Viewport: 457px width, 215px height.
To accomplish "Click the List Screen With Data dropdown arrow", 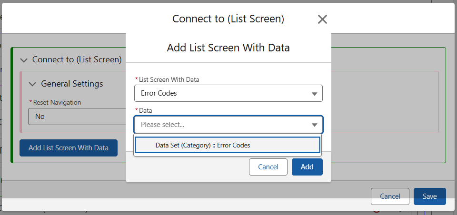I will click(x=314, y=94).
